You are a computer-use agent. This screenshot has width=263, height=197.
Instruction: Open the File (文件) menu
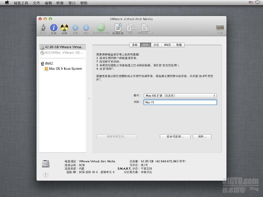(36, 3)
